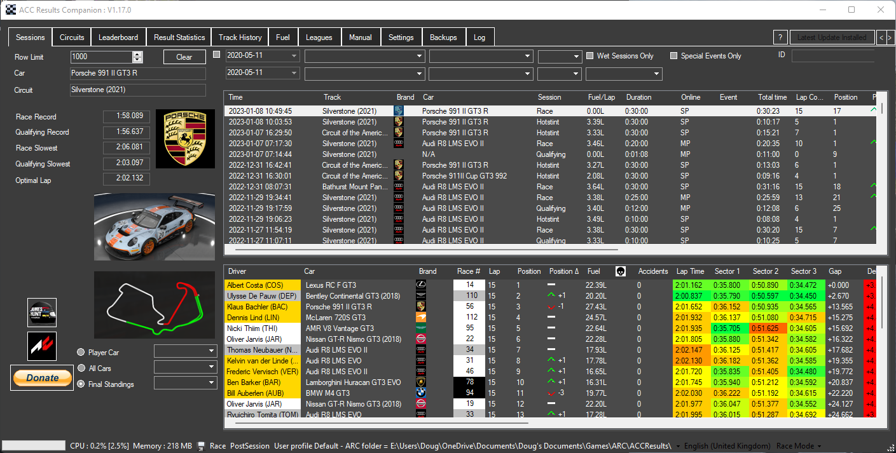896x453 pixels.
Task: Select the Player Car radio button
Action: pyautogui.click(x=81, y=353)
